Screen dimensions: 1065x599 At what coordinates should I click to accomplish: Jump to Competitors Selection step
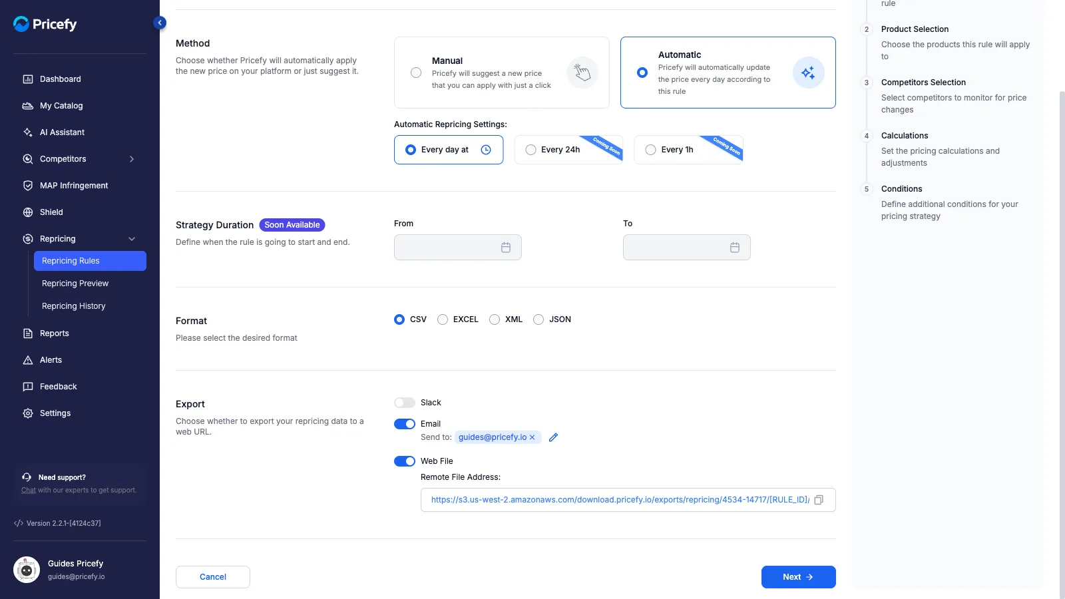tap(923, 83)
